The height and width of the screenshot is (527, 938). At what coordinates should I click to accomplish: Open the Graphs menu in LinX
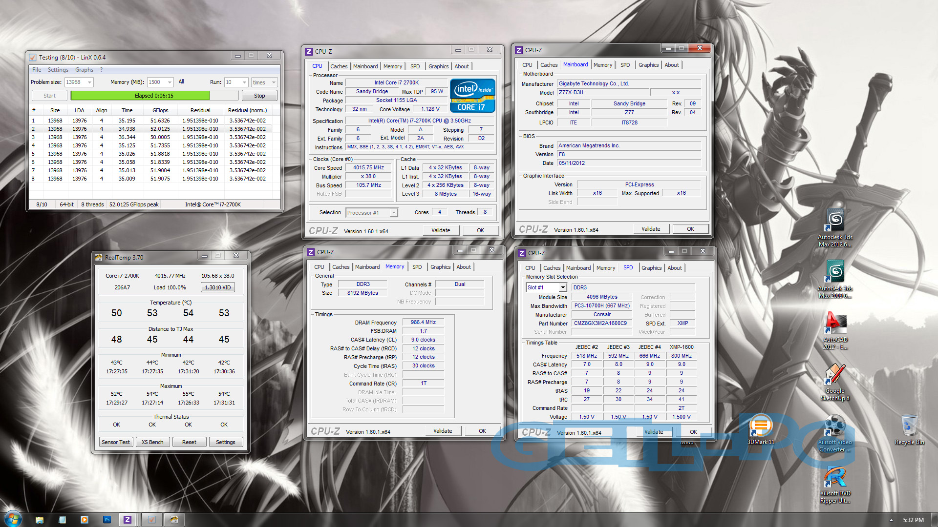pos(84,70)
